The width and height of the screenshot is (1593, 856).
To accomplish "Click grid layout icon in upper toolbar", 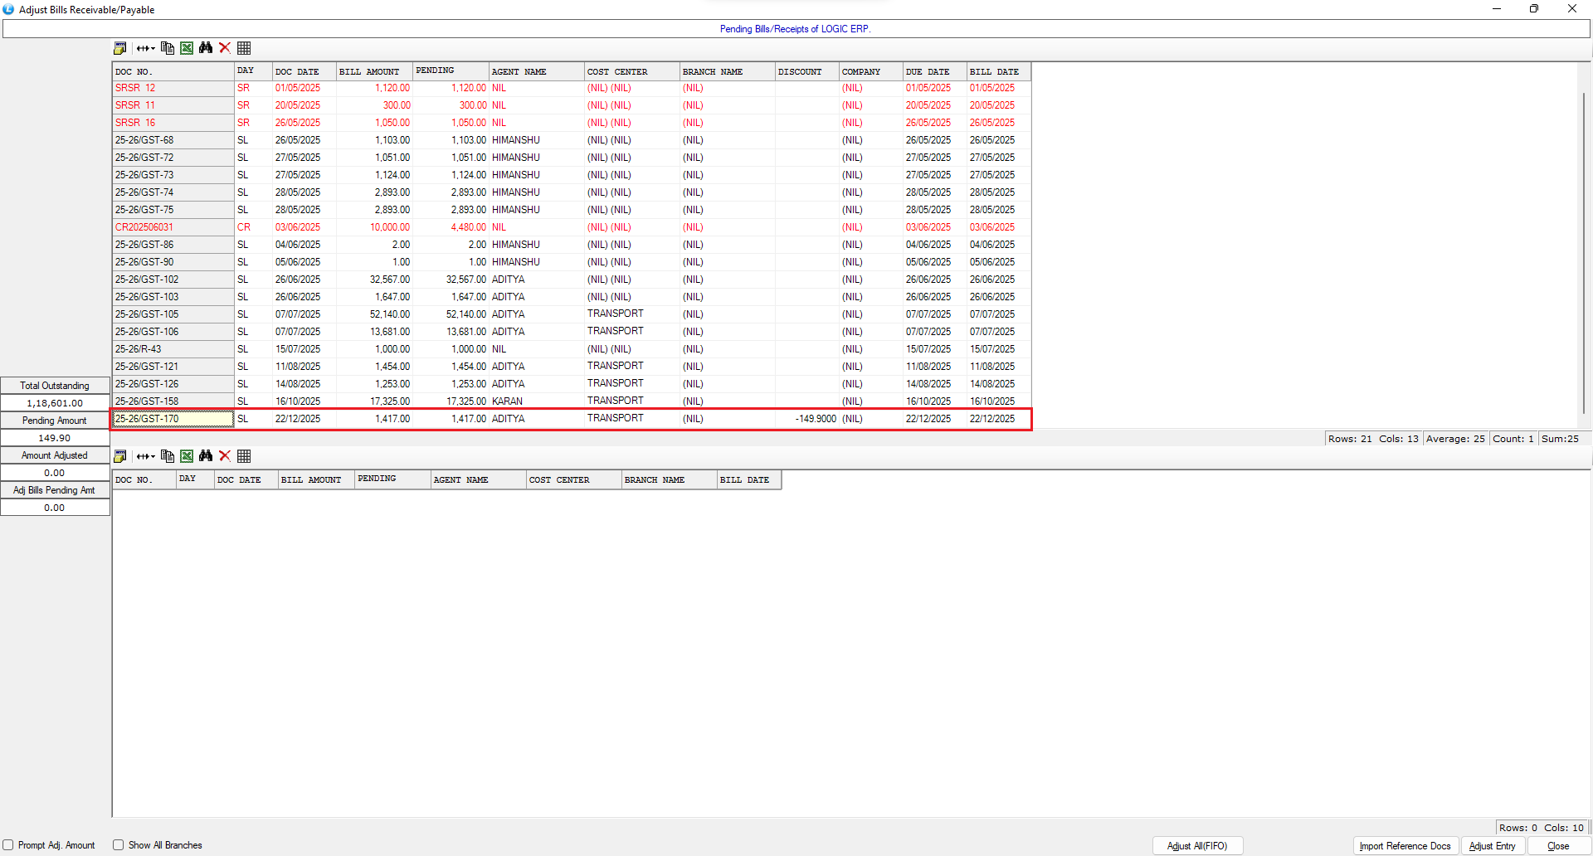I will click(x=244, y=48).
